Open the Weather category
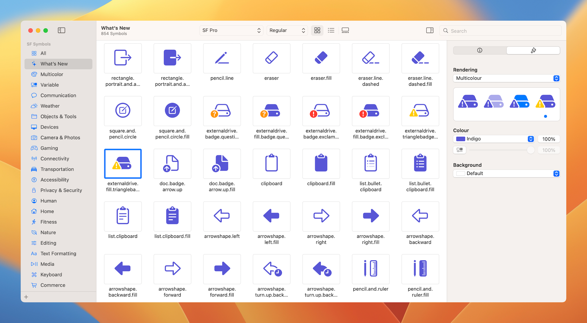Screen dimensions: 587x323 50,106
